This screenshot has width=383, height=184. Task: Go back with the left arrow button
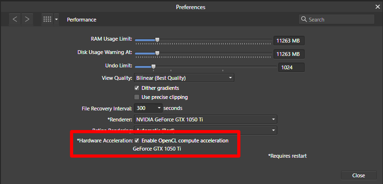(15, 20)
